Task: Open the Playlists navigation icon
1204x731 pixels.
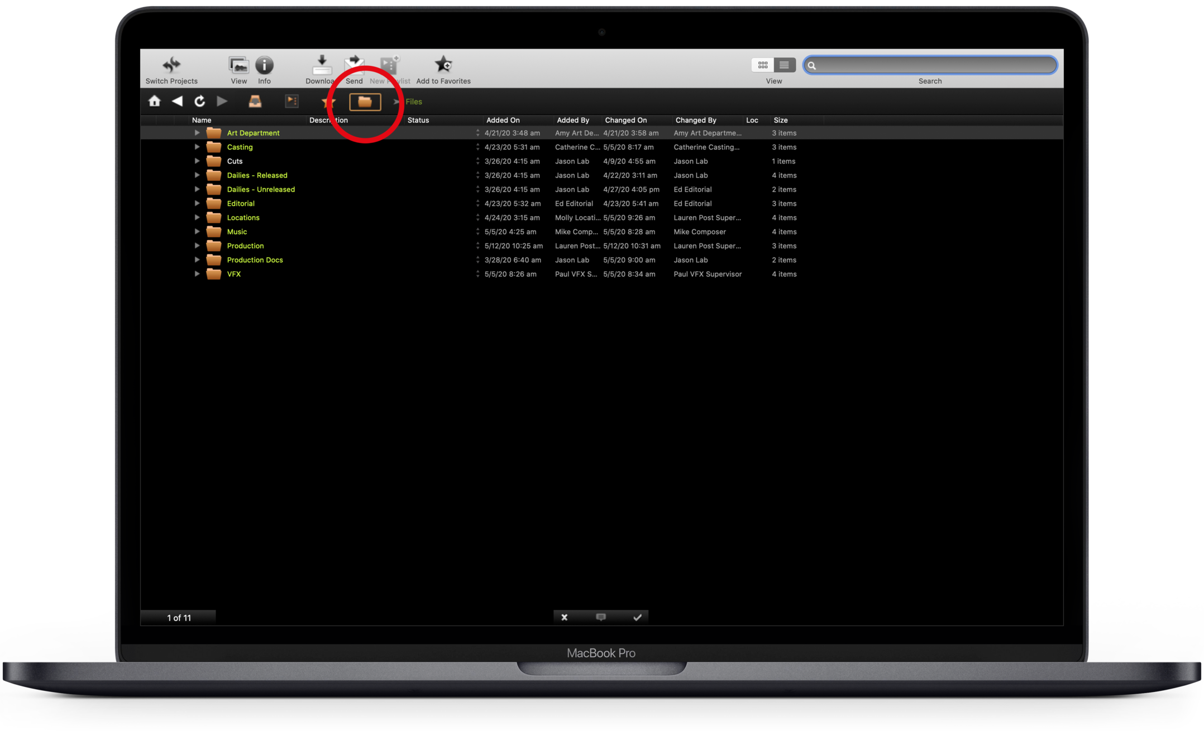Action: tap(292, 101)
